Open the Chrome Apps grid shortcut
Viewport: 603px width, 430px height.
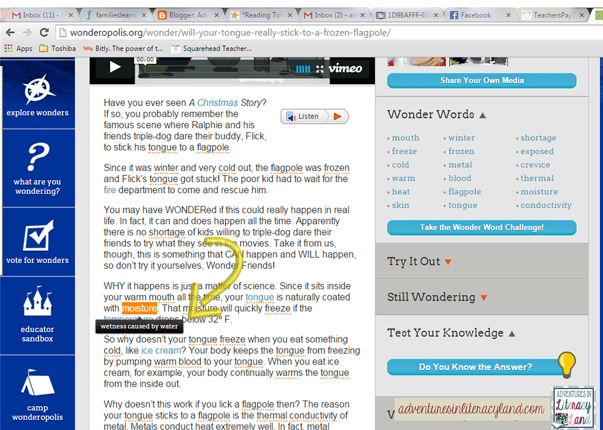pyautogui.click(x=9, y=49)
